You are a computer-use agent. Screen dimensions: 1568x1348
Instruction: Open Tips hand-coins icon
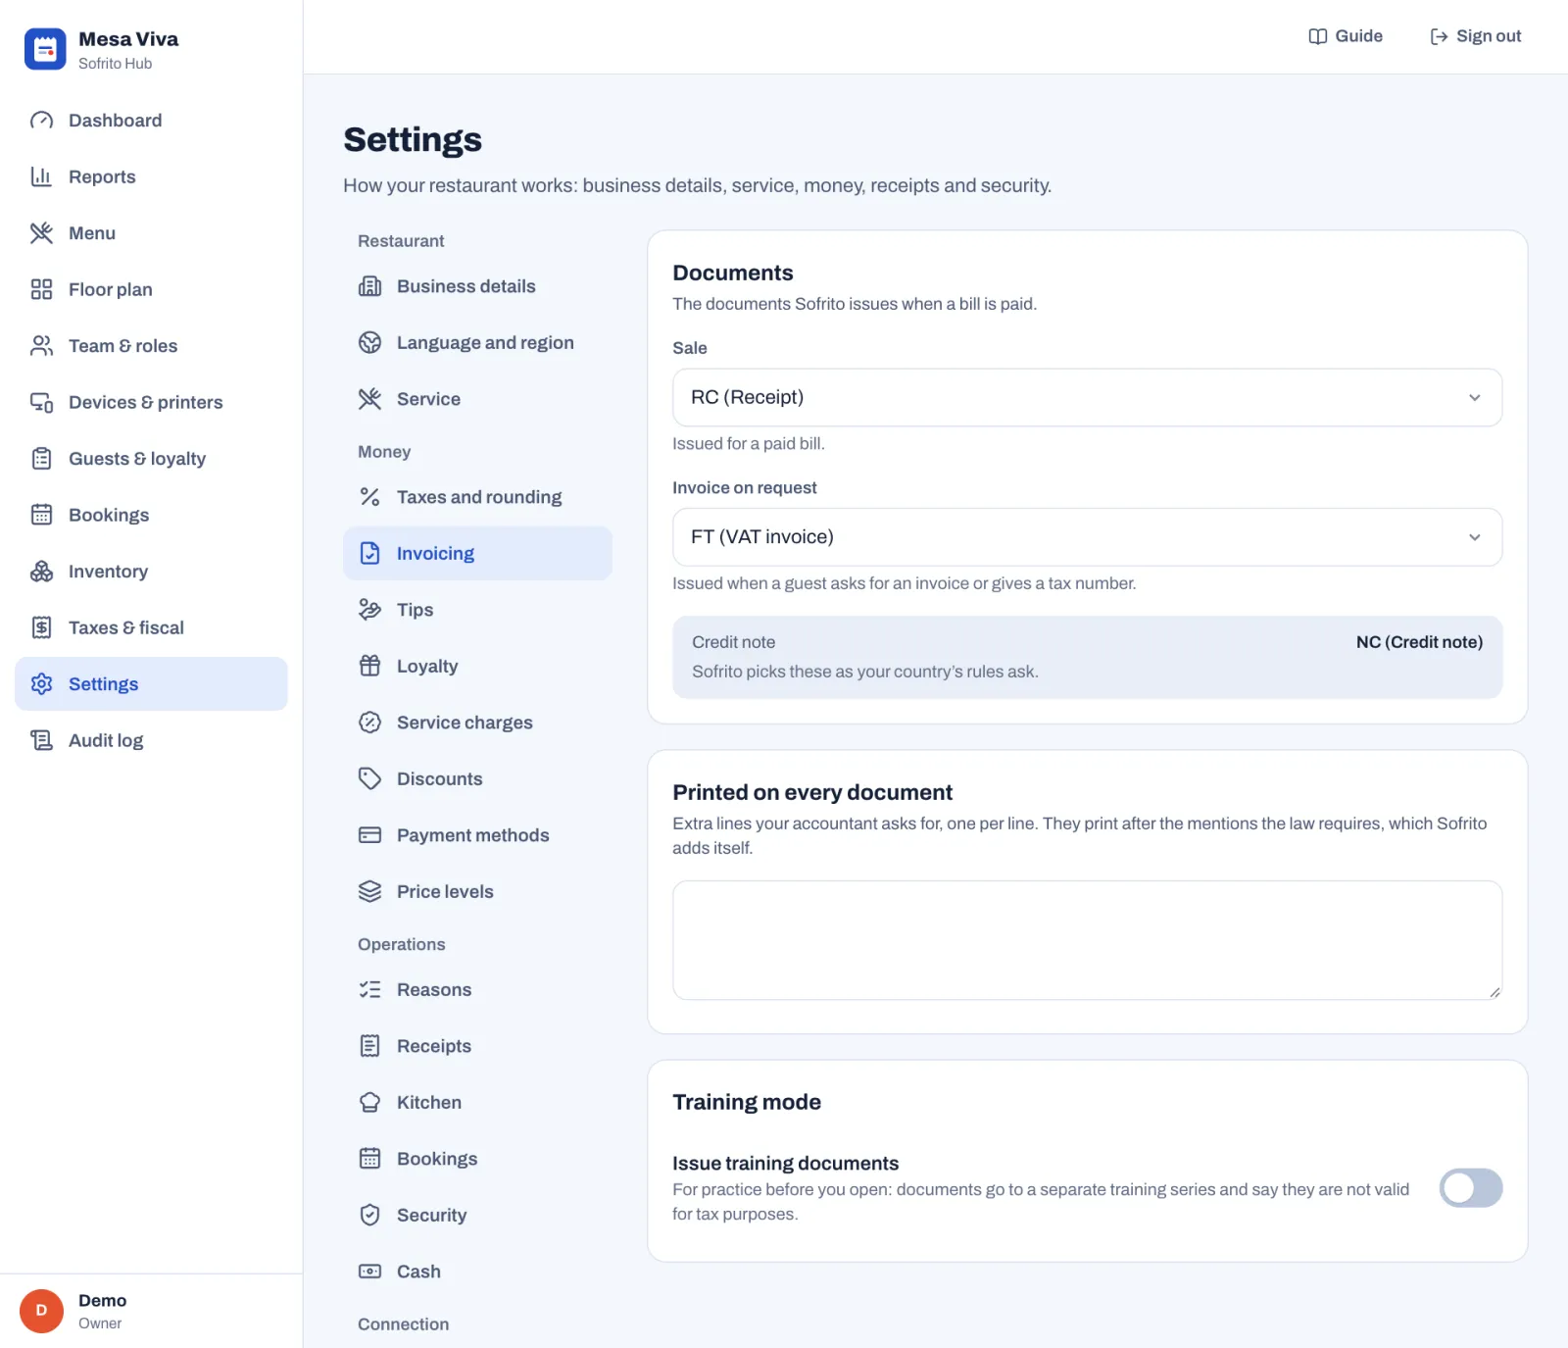tap(369, 610)
